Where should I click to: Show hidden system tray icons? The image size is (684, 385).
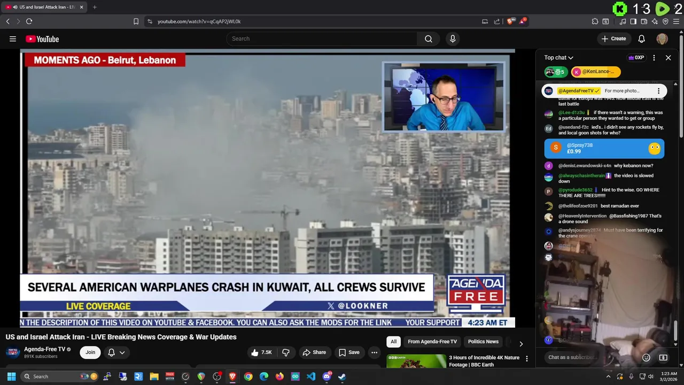[x=608, y=376]
